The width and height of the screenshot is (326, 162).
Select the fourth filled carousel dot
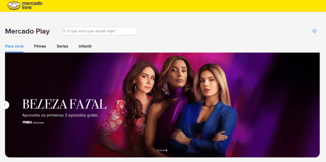(166, 150)
